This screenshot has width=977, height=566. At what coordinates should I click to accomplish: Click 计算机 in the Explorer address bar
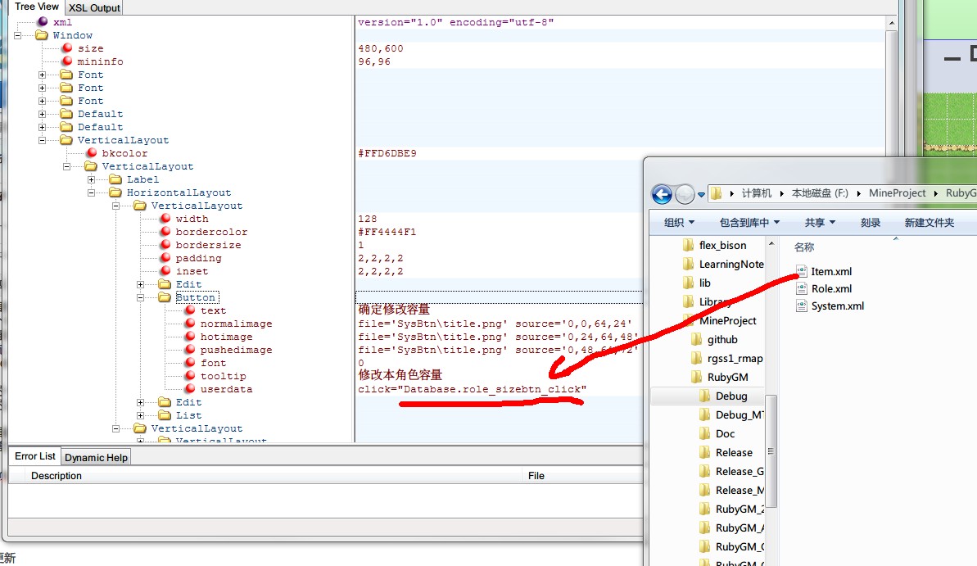coord(757,193)
